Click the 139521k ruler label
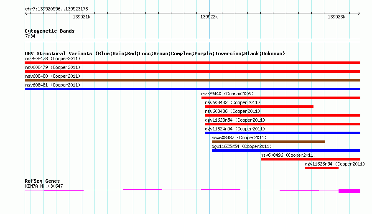The image size is (372, 214). tap(82, 17)
